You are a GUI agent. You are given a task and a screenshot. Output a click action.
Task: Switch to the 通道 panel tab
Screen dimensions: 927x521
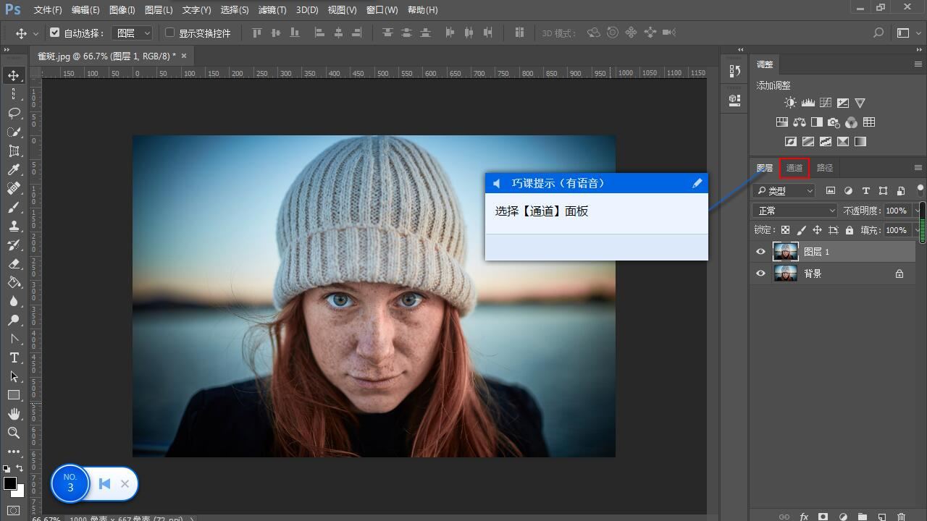[x=794, y=168]
